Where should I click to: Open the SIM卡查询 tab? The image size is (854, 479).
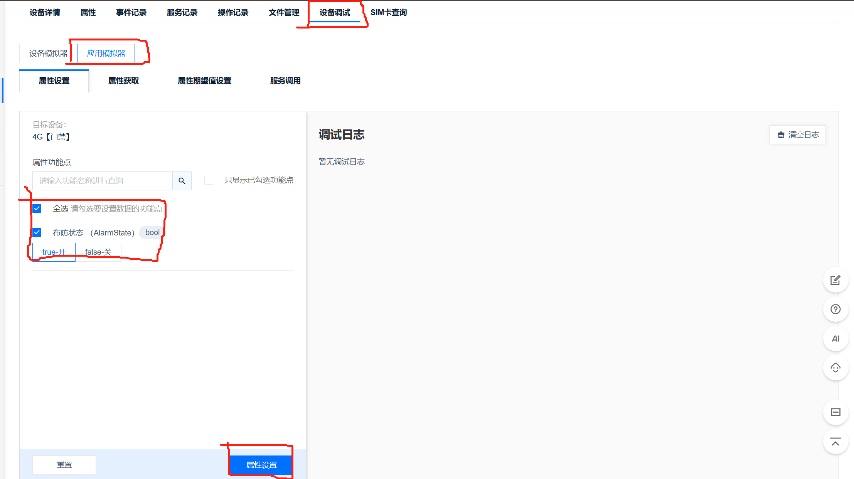pyautogui.click(x=388, y=12)
